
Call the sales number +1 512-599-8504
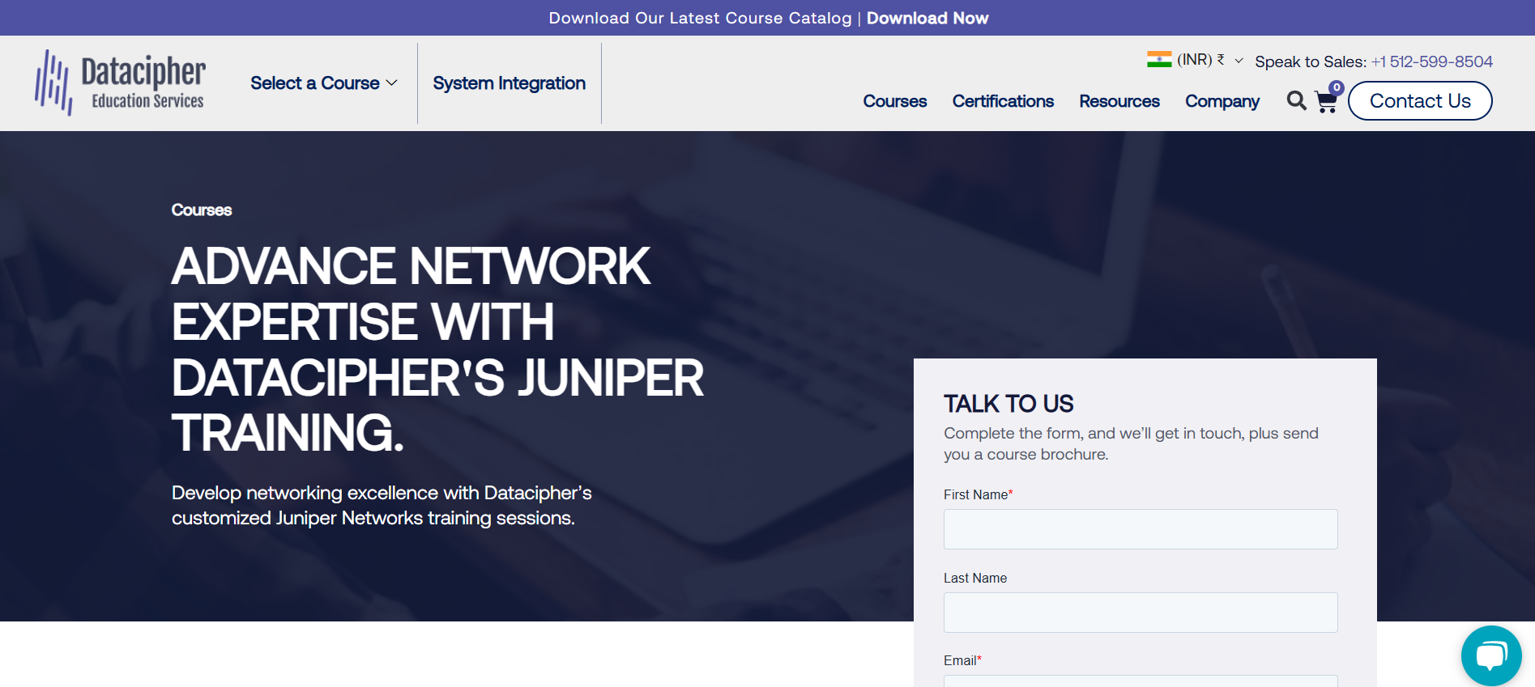pos(1432,61)
